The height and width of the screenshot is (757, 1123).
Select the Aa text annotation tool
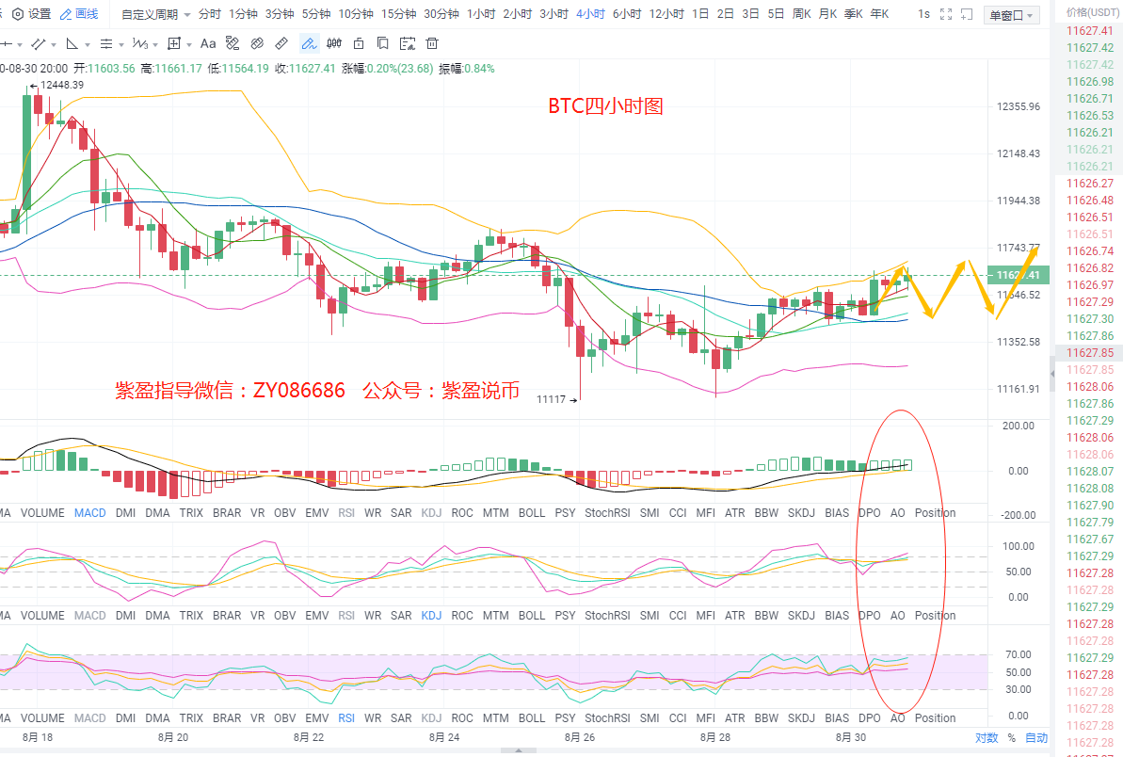[x=208, y=43]
